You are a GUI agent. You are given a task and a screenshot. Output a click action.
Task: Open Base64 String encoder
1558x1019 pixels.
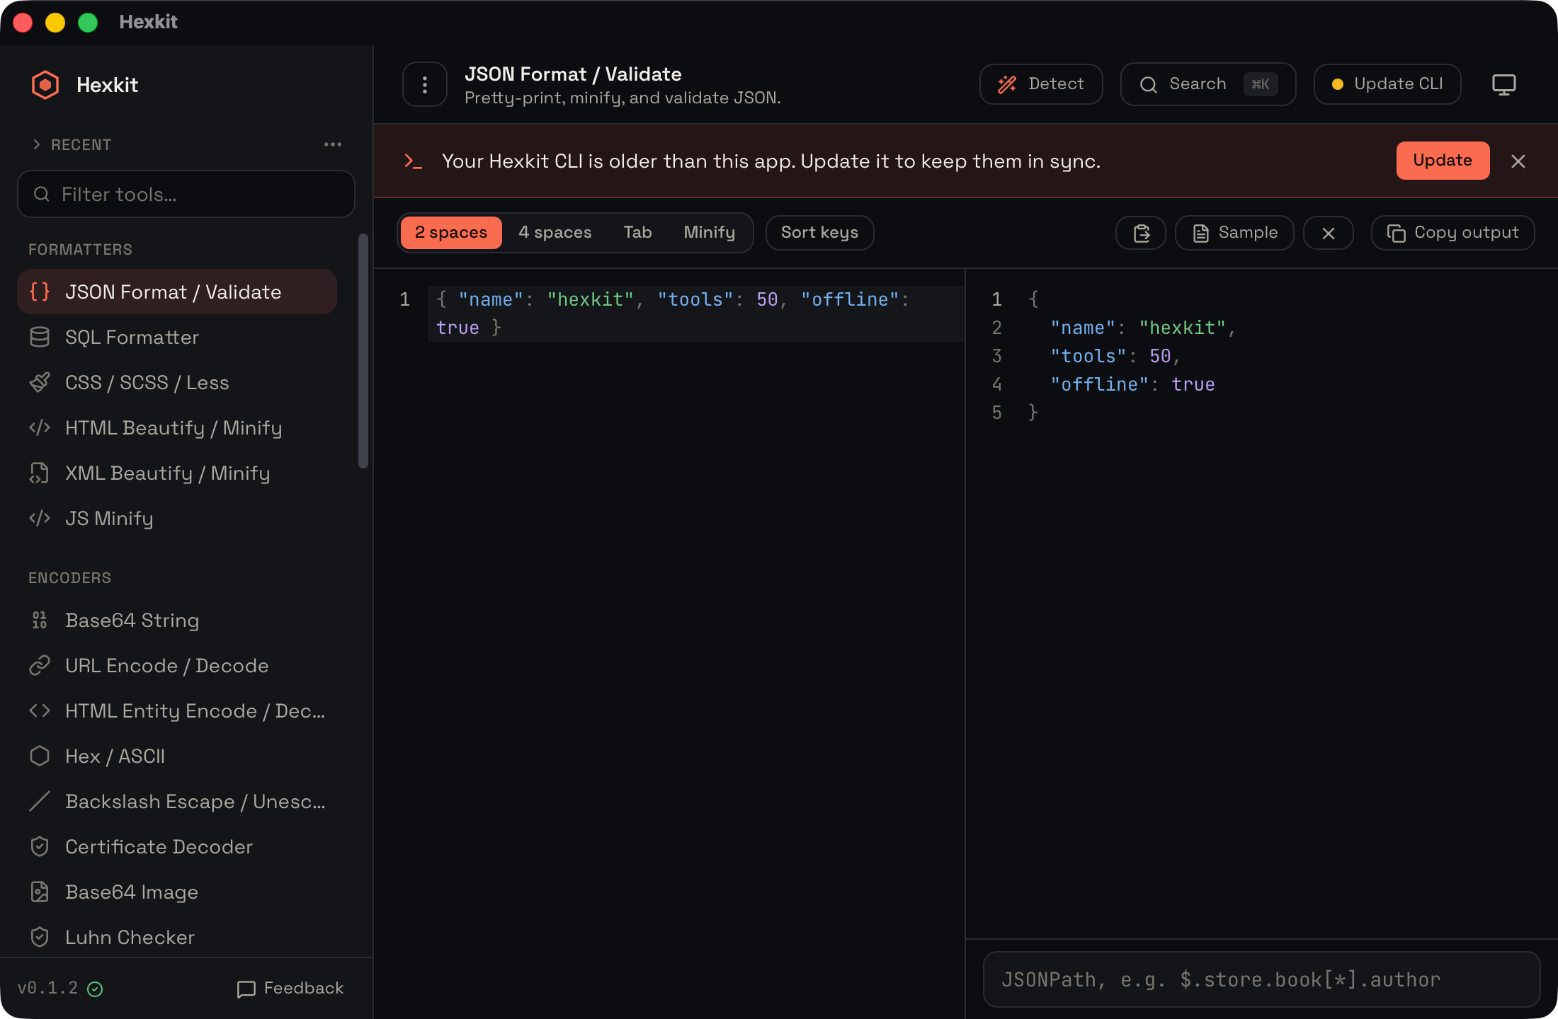177,620
